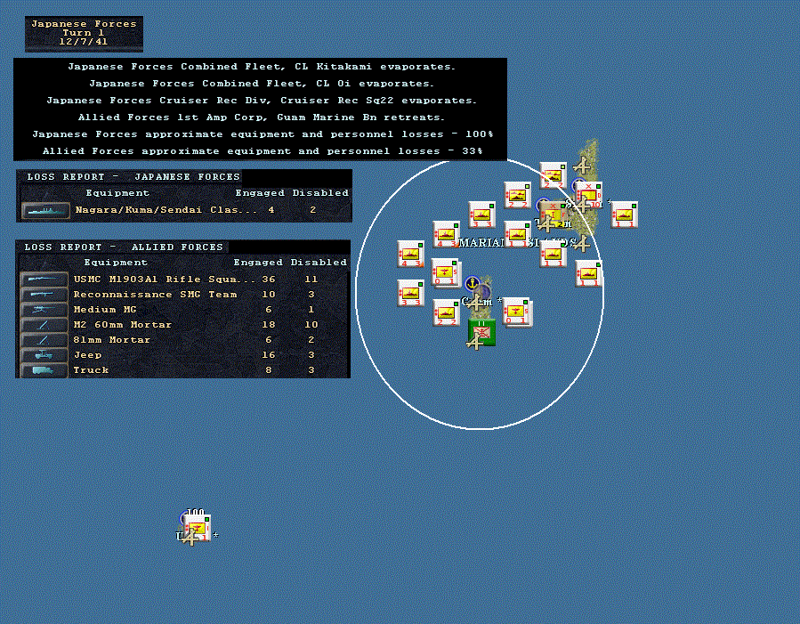
Task: Click the 'Cruiser Rec Sq22 evaporates' message
Action: point(262,101)
